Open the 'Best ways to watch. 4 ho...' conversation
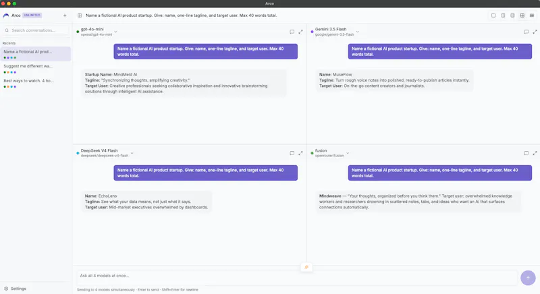The image size is (540, 294). pos(36,83)
